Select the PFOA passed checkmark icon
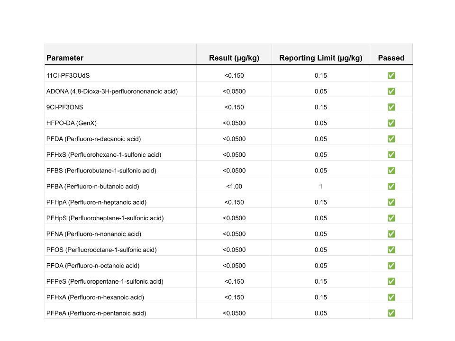The image size is (455, 341). 391,266
